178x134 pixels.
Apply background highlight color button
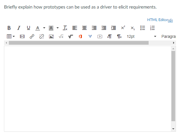[51, 28]
